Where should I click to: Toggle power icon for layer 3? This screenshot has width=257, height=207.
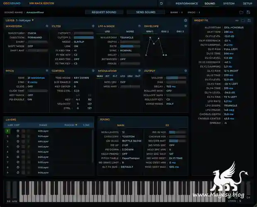(18, 142)
